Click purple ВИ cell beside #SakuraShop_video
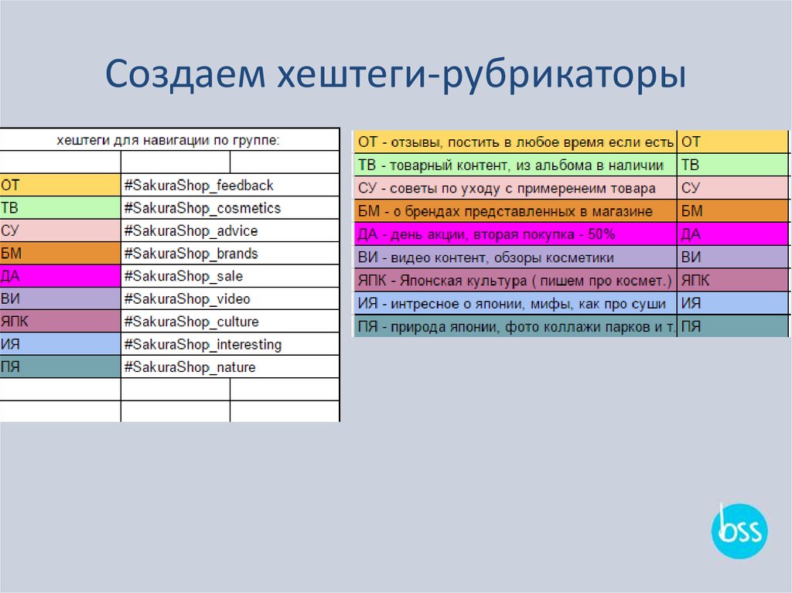This screenshot has height=593, width=792. pos(60,299)
